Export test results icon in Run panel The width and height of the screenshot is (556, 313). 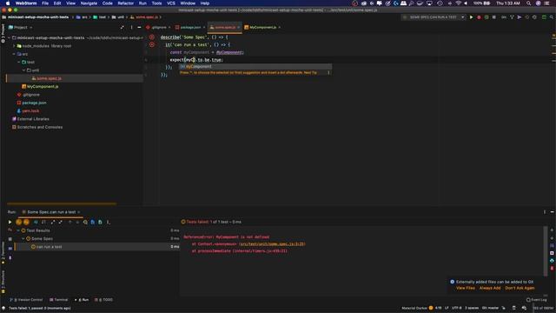(101, 223)
